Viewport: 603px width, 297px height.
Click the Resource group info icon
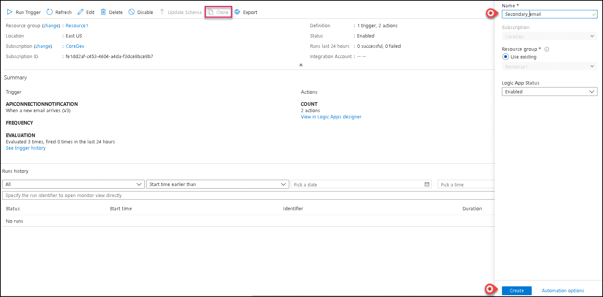pyautogui.click(x=547, y=49)
